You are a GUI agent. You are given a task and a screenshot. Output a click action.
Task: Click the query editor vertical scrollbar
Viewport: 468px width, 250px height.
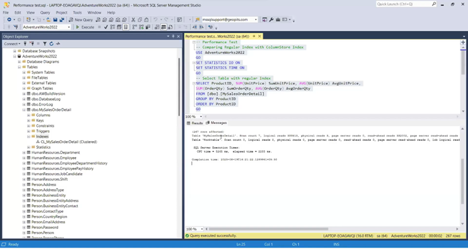[x=463, y=62]
